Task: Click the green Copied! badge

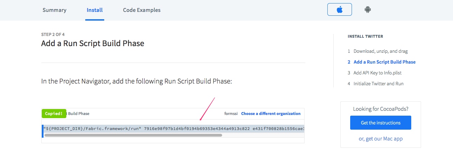Action: coord(54,114)
